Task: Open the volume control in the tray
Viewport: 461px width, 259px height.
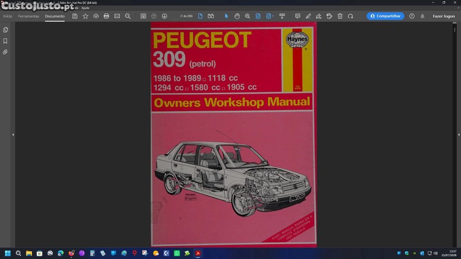Action: coord(435,253)
